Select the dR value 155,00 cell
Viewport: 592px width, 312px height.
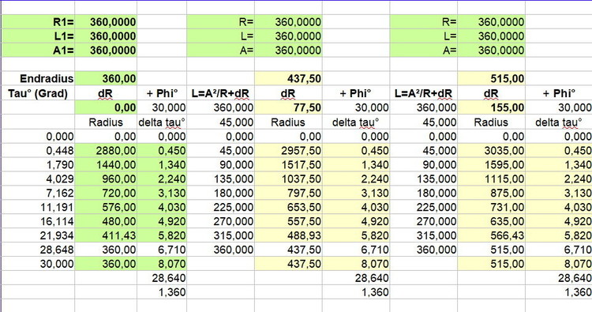(x=491, y=107)
